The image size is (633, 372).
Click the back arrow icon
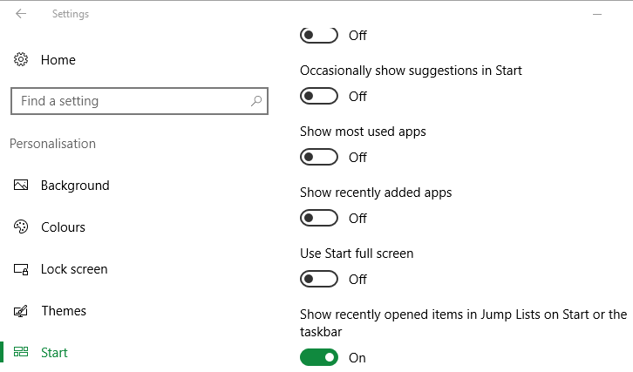pos(21,14)
